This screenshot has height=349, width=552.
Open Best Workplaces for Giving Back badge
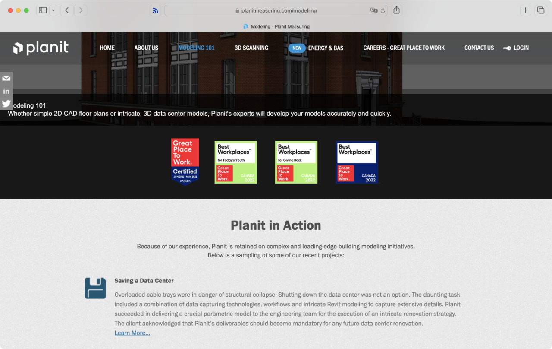point(296,162)
